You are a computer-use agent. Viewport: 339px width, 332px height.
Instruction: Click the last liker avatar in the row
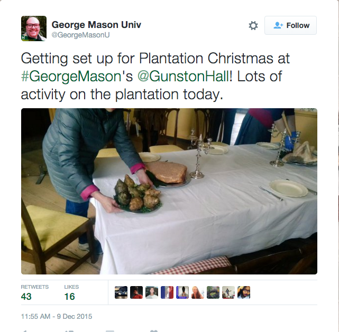coord(244,292)
